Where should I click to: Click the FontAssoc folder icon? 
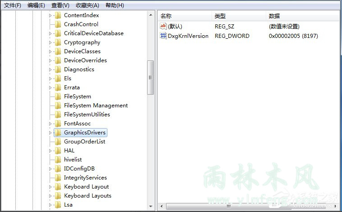(x=58, y=124)
